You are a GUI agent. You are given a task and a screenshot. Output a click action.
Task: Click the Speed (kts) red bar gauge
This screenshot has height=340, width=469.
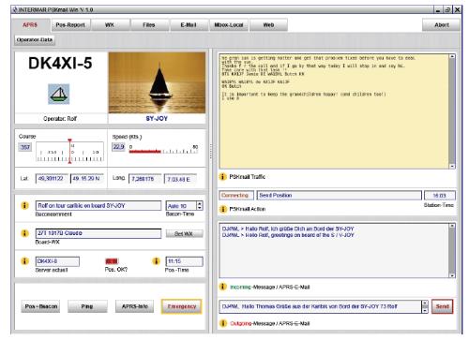coord(163,151)
